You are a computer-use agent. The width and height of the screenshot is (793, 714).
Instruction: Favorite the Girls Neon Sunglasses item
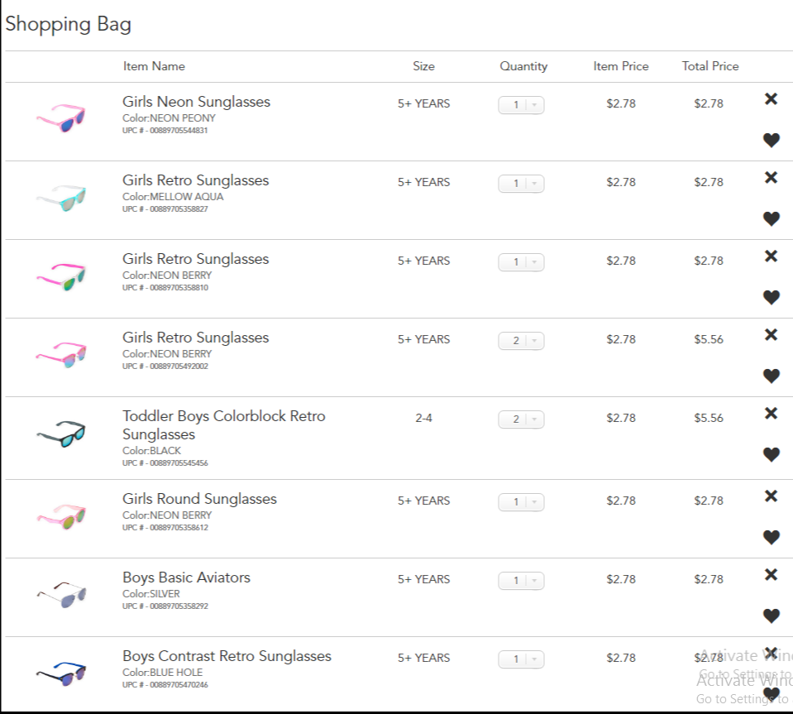pyautogui.click(x=771, y=141)
